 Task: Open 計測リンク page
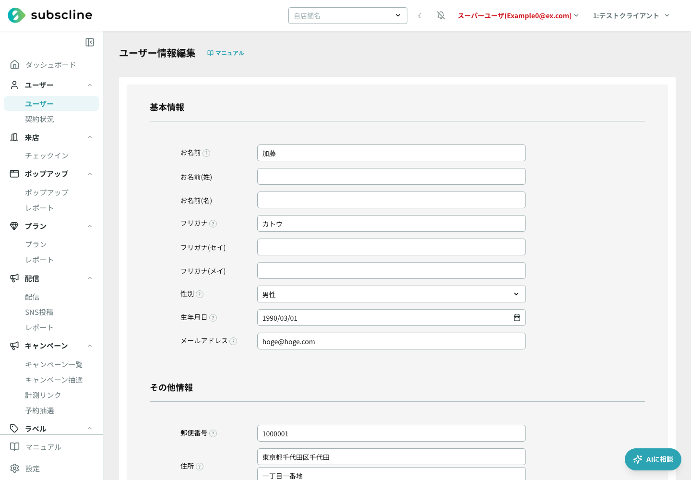(43, 395)
